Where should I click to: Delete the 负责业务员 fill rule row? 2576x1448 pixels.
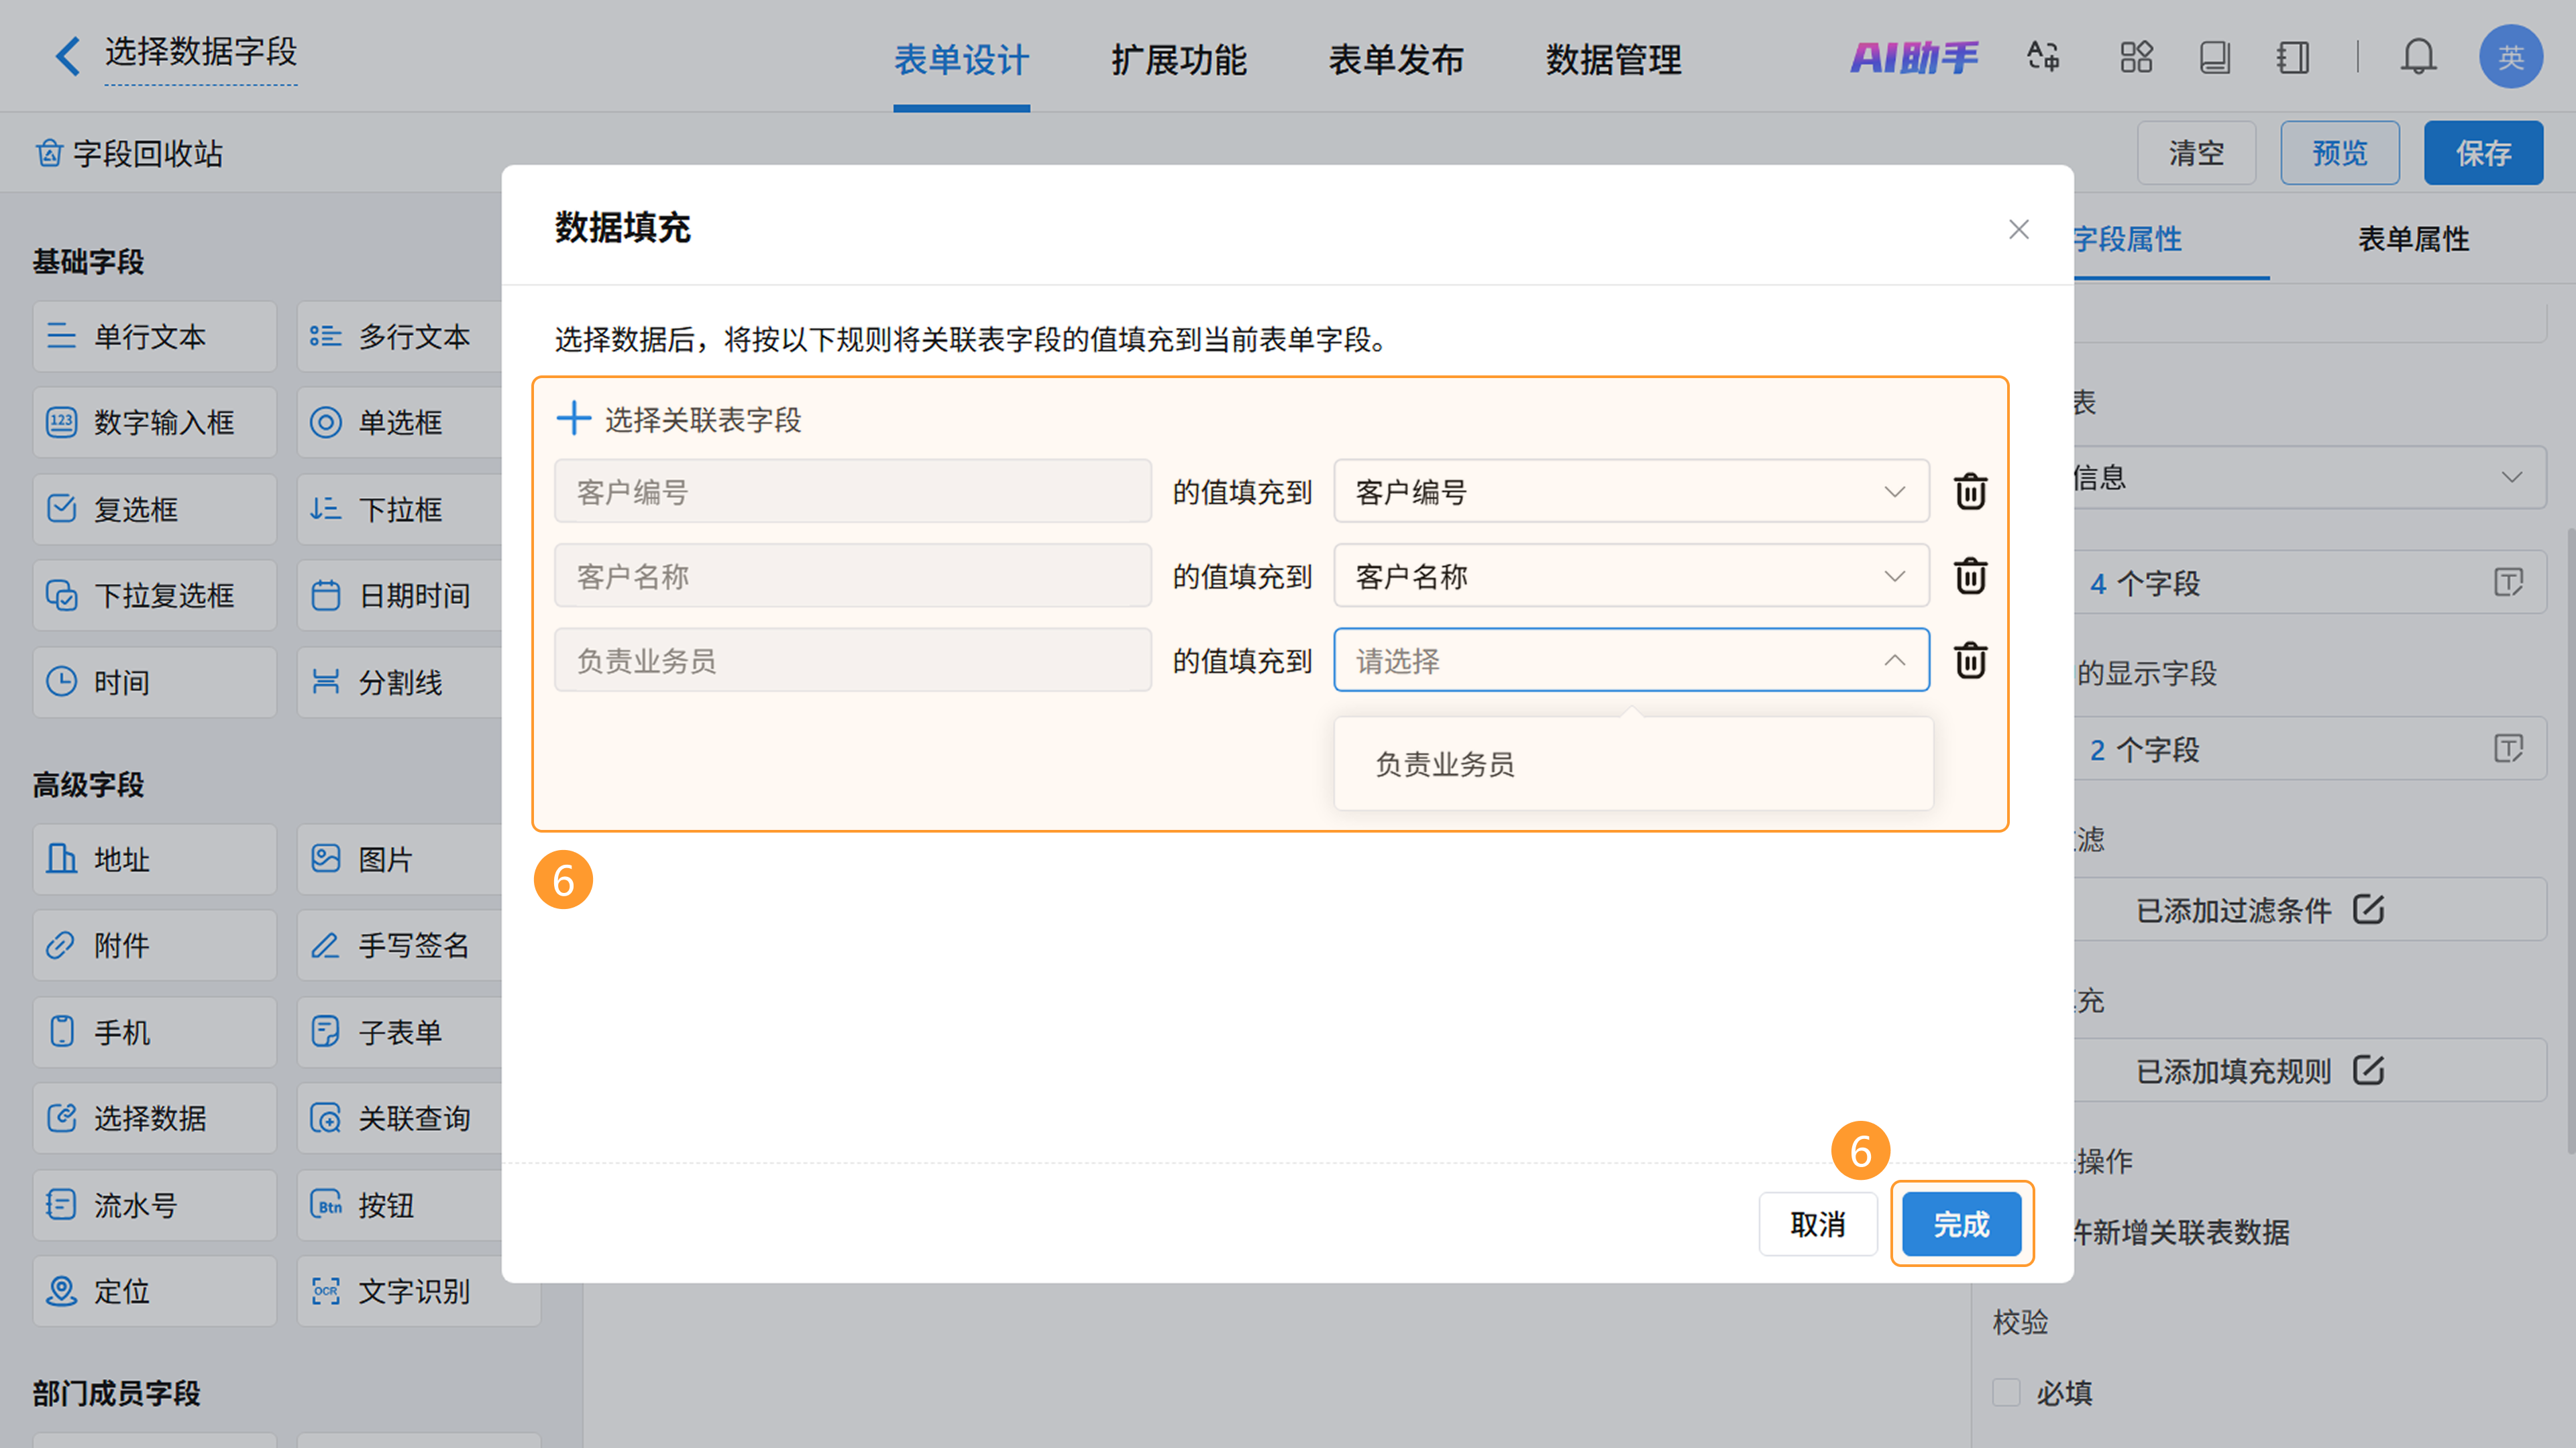click(1970, 660)
